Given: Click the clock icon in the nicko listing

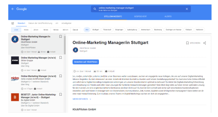Looking at the screenshot, I should point(22,89).
